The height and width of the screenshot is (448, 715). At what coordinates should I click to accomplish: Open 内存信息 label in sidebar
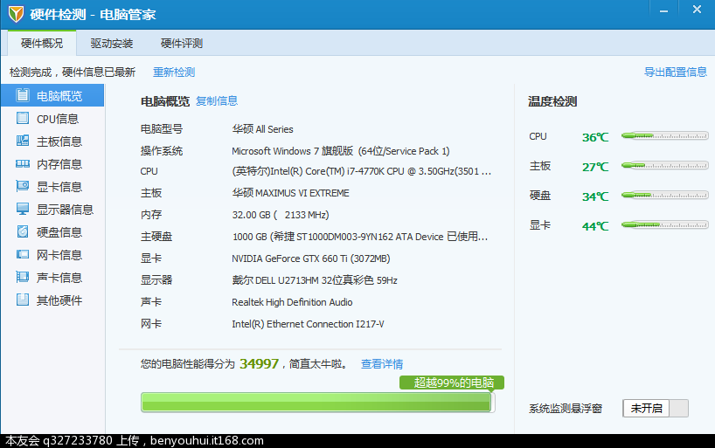59,164
